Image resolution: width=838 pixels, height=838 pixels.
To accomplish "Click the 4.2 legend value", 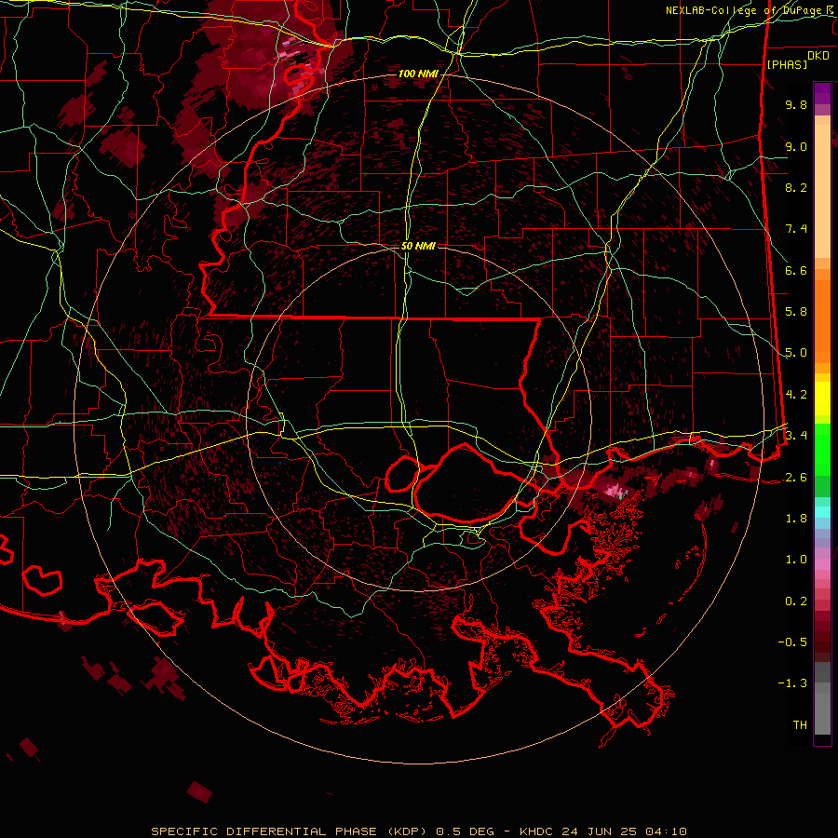I will 796,395.
